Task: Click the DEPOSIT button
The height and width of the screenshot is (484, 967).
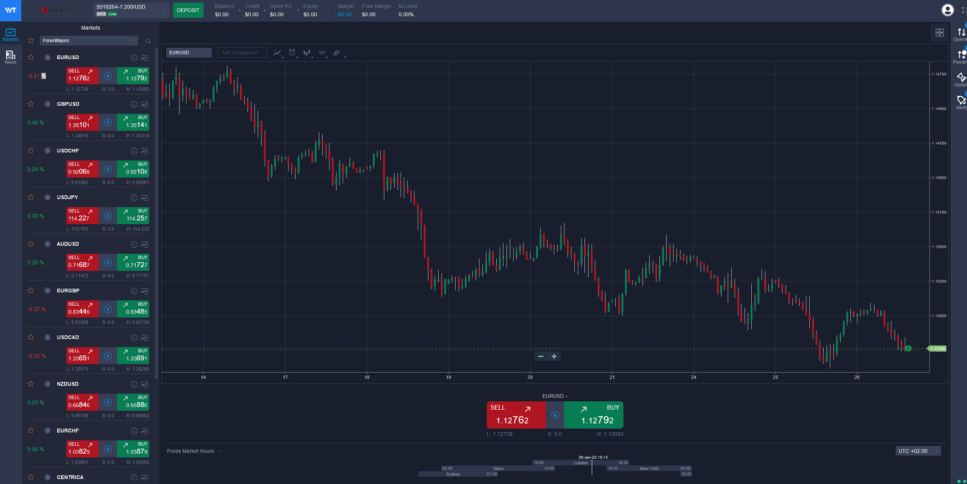Action: [188, 10]
